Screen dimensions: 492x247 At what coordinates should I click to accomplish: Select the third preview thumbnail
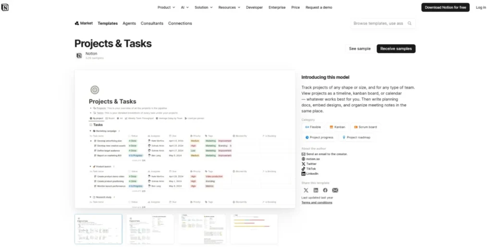(x=202, y=229)
